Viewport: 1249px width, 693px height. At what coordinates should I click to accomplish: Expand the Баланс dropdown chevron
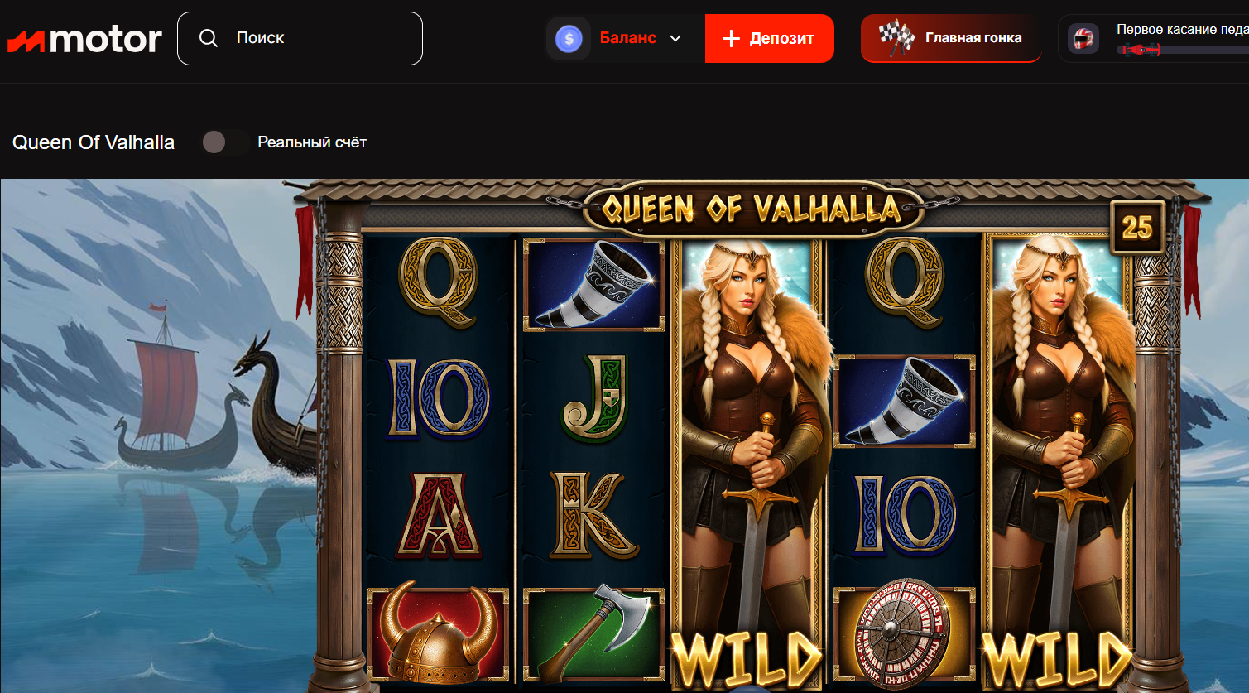[675, 38]
